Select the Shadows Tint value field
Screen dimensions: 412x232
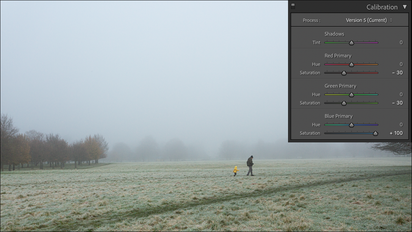401,43
